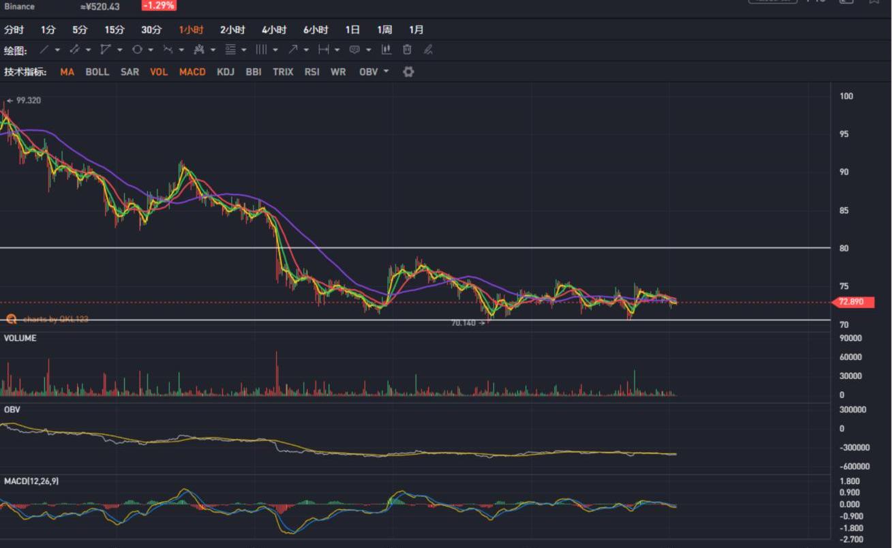This screenshot has width=893, height=548.
Task: Select the circle shape tool
Action: (137, 50)
